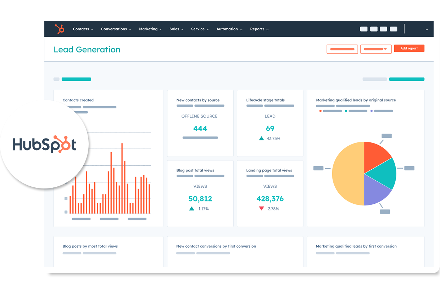440x288 pixels.
Task: Click the 43.75% change value
Action: [x=273, y=139]
